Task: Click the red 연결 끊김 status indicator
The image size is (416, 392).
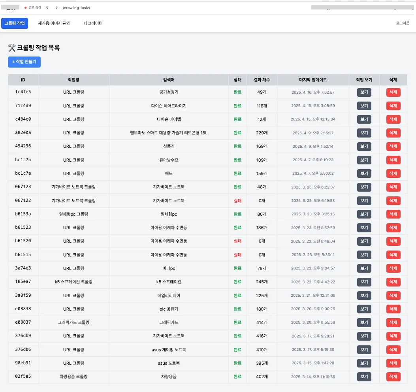Action: (x=33, y=8)
